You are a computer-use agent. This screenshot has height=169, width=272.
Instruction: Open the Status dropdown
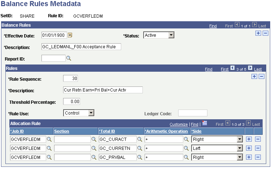point(171,35)
